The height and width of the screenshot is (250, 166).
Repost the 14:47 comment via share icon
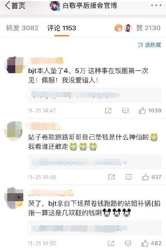[108, 111]
